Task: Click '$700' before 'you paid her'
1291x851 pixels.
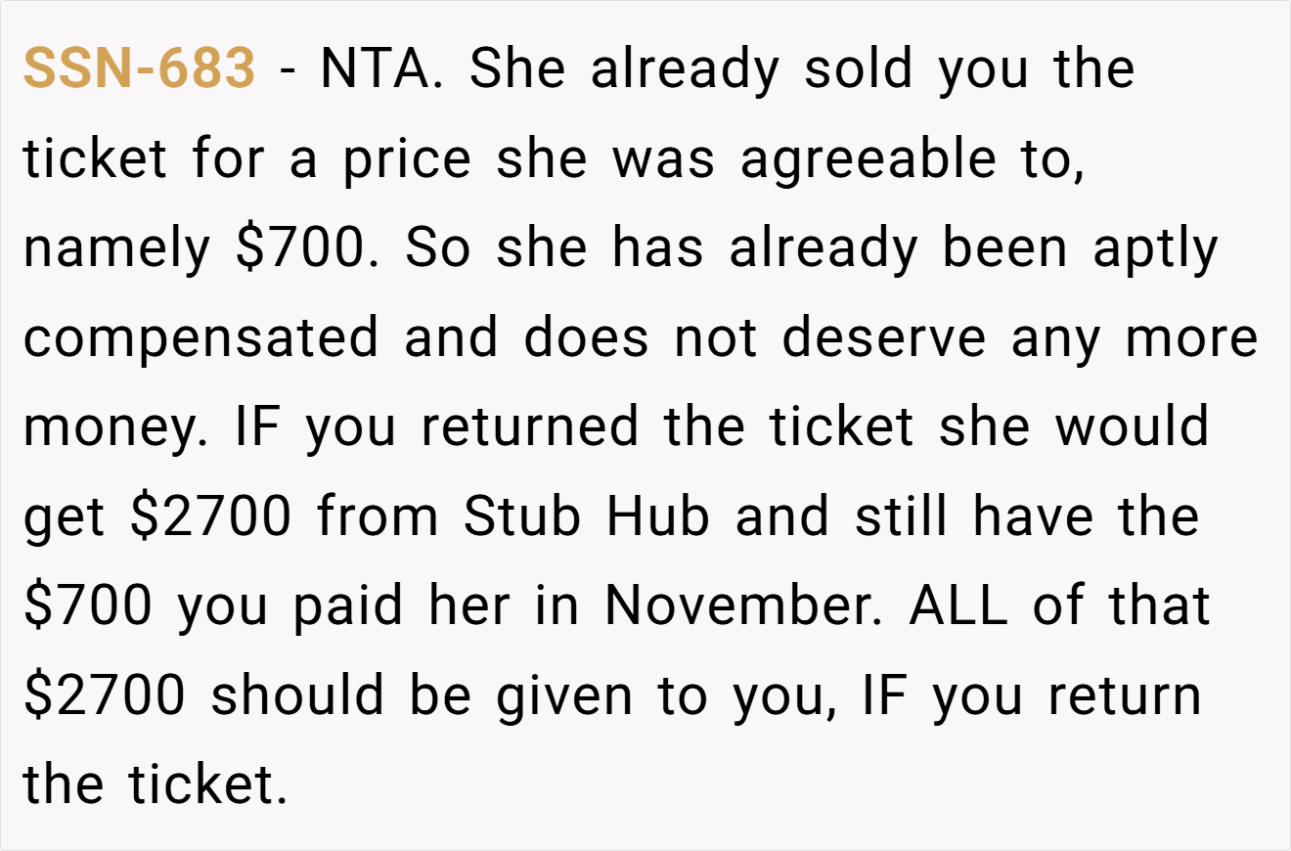Action: coord(88,606)
